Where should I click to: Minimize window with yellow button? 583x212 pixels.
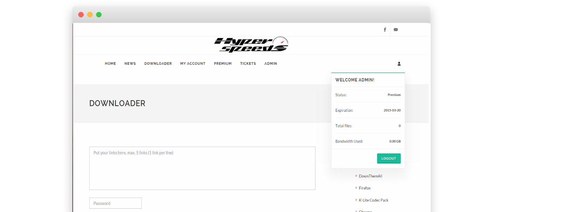click(90, 15)
